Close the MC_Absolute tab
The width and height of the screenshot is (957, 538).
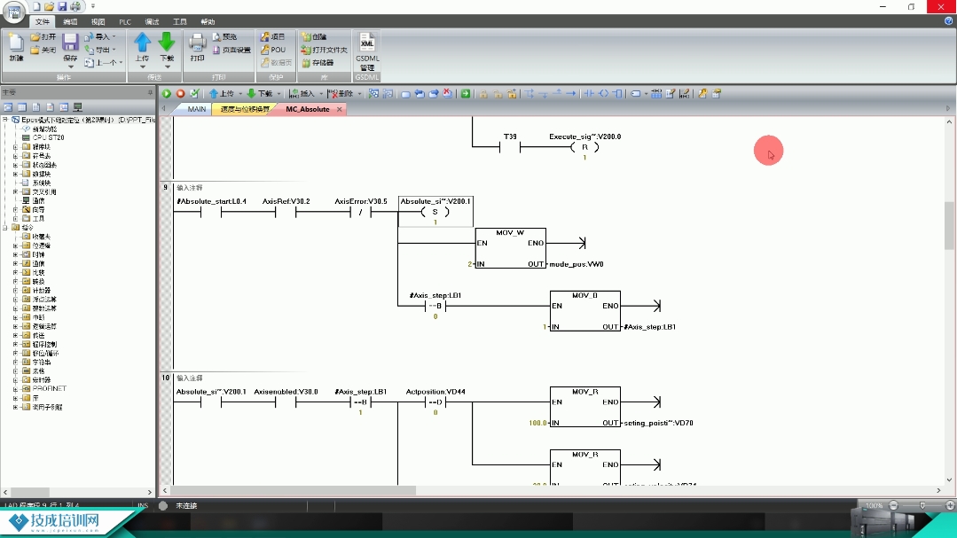(340, 109)
